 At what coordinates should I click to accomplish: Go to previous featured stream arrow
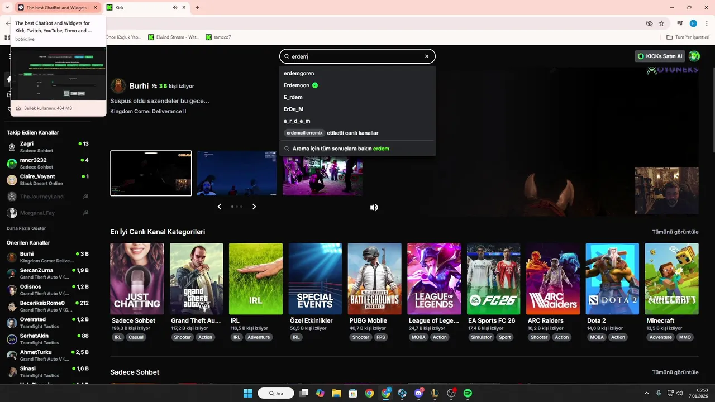click(x=219, y=207)
